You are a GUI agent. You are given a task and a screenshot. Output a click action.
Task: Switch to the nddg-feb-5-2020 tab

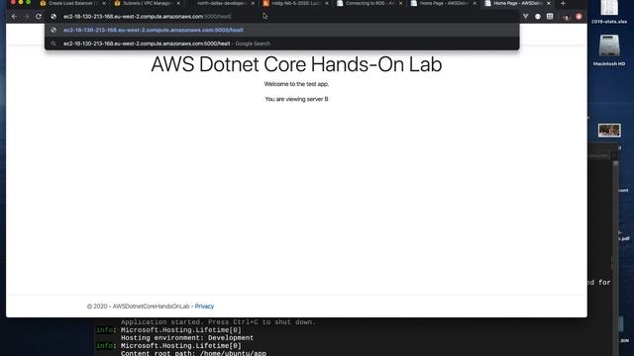[x=295, y=3]
